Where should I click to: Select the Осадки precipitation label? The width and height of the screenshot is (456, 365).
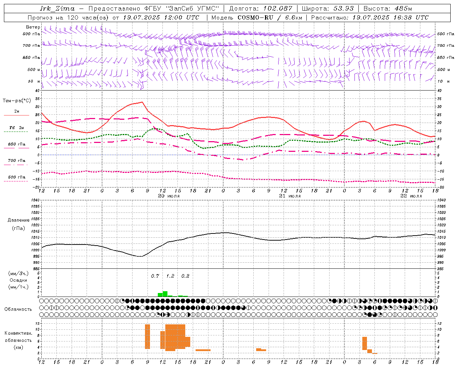[x=19, y=281]
